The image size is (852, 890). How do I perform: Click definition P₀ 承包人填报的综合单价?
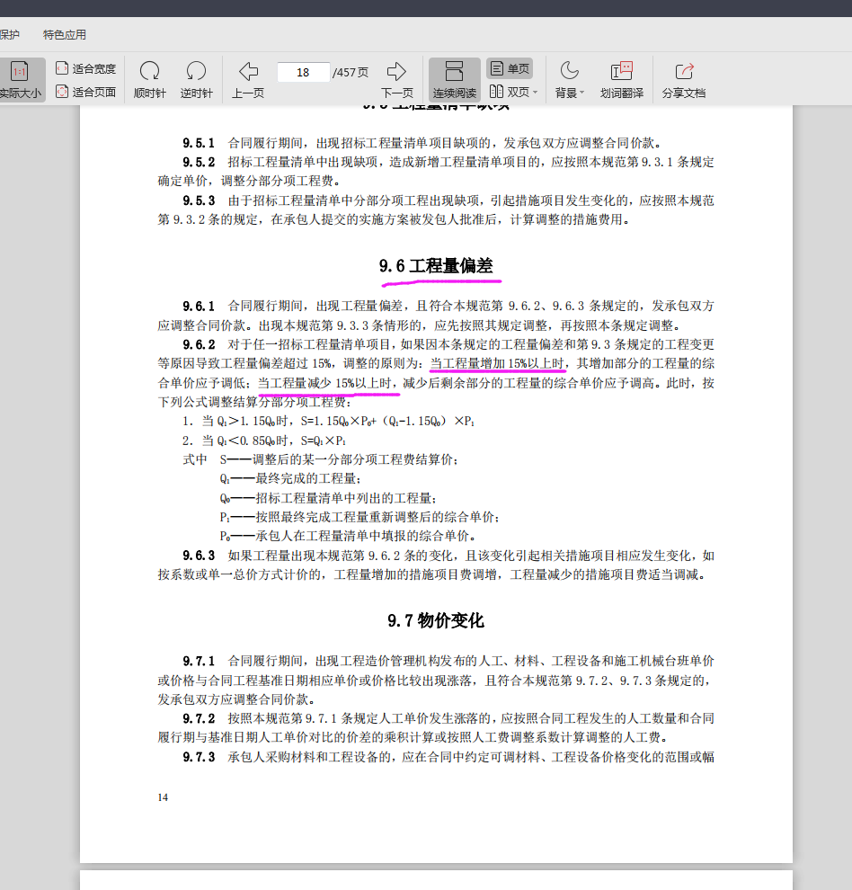[x=348, y=537]
